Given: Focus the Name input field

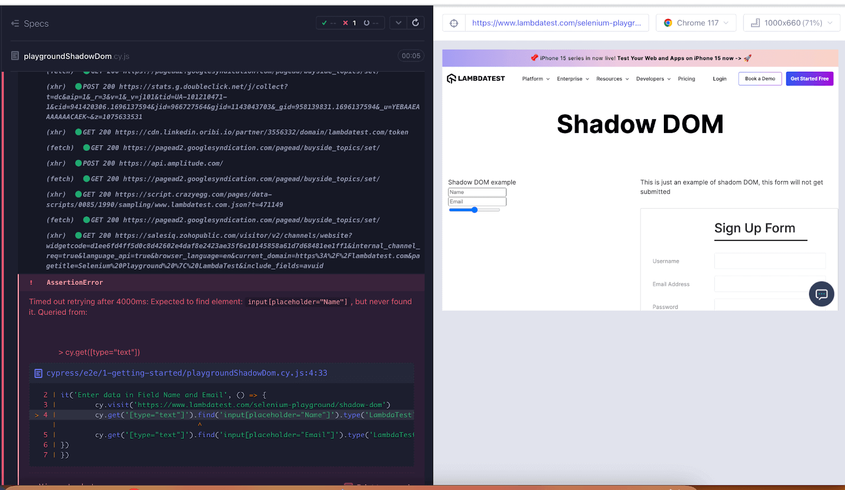Looking at the screenshot, I should tap(477, 193).
